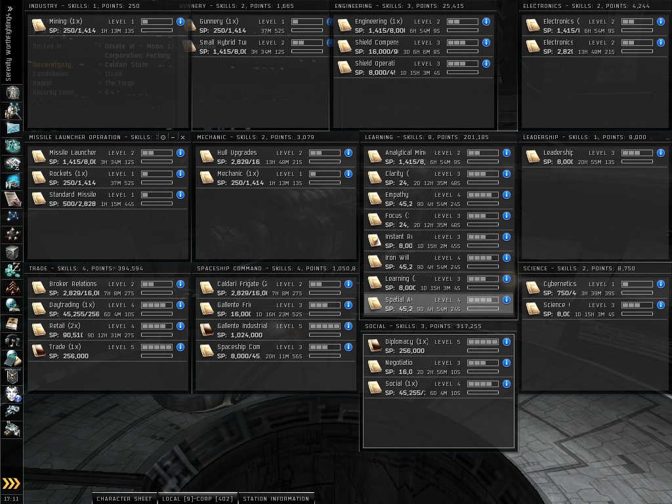
Task: Click the Social window title header
Action: (x=423, y=326)
